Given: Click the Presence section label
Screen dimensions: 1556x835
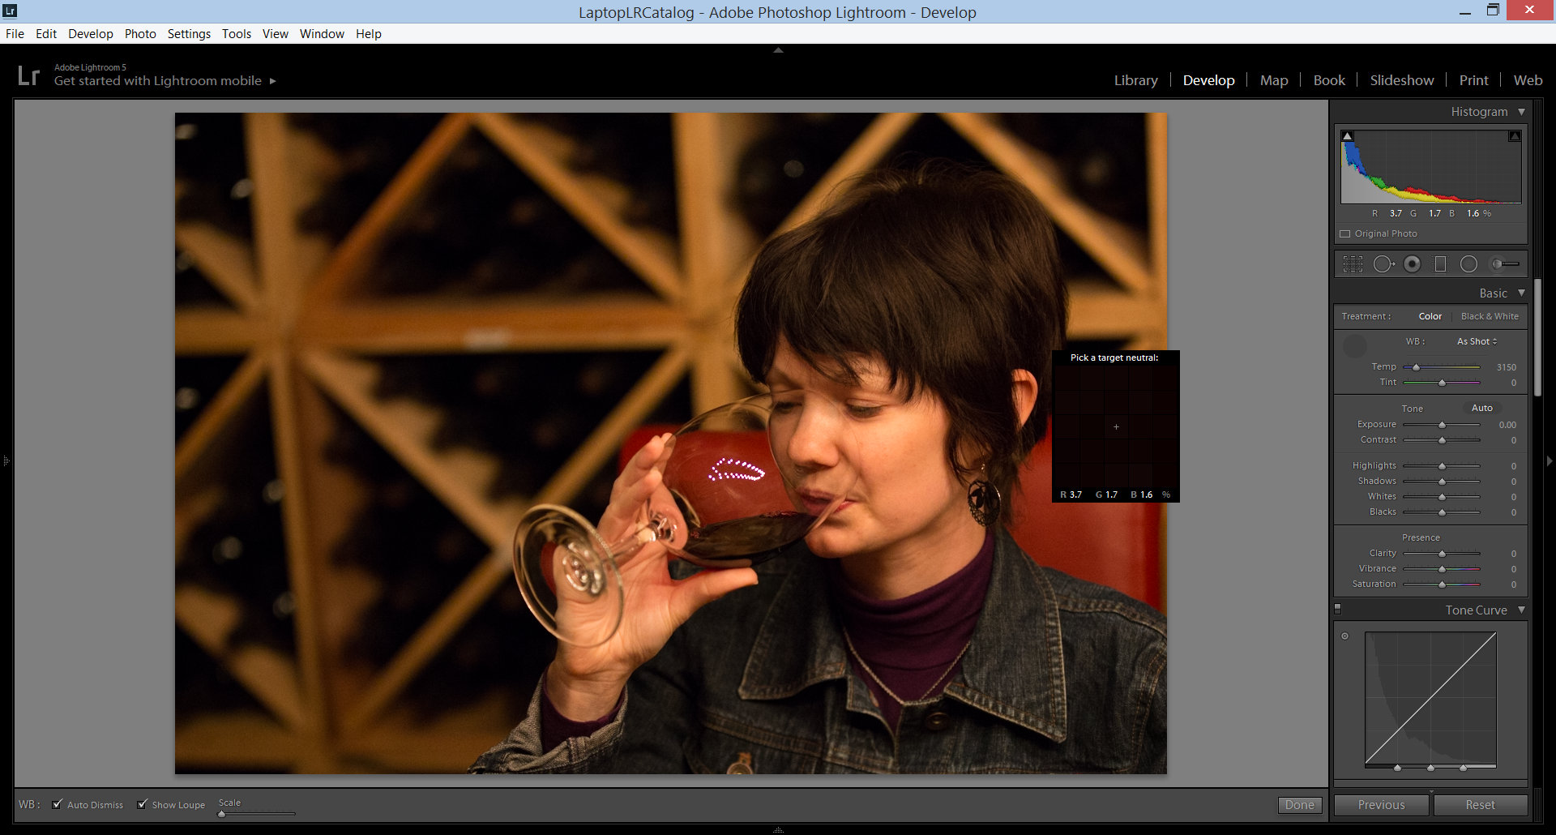Looking at the screenshot, I should pos(1421,537).
